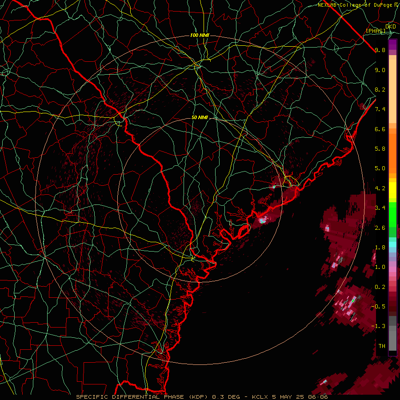Click the purple swatch at the scale top
Screen dimensions: 400x400
392,44
